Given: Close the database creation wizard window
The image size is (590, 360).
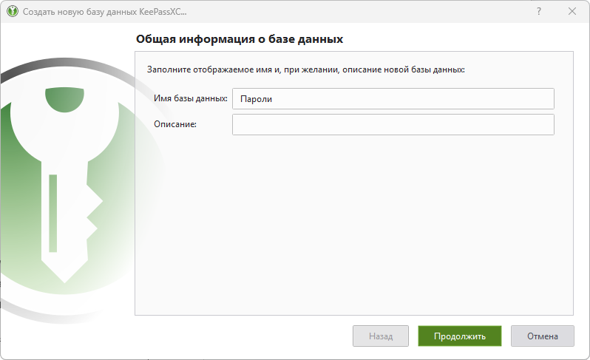Looking at the screenshot, I should coord(572,12).
